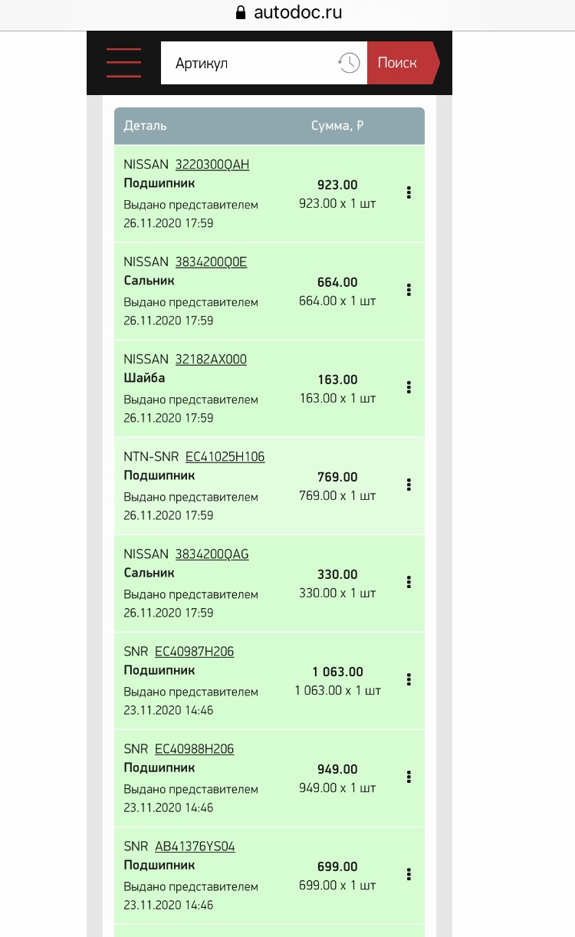Viewport: 575px width, 937px height.
Task: Open options for part 3834200Q0E
Action: 409,290
